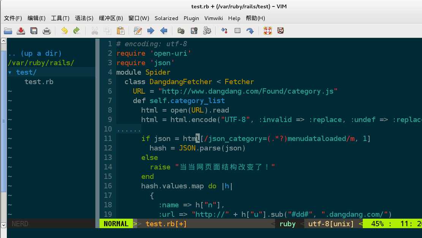Click the Redo arrow icon
The height and width of the screenshot is (238, 422).
coord(77,31)
